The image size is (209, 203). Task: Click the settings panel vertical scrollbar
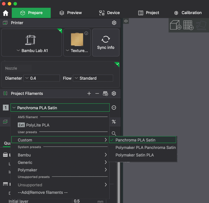(x=119, y=182)
